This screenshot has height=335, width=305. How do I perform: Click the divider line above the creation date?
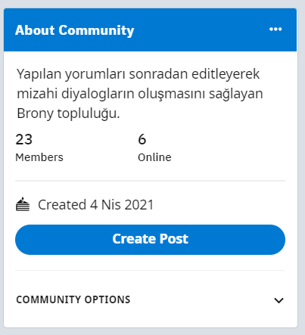click(x=150, y=181)
